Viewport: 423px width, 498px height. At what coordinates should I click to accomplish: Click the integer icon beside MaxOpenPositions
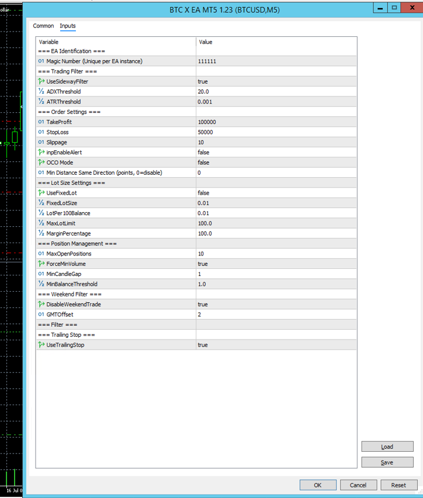41,254
